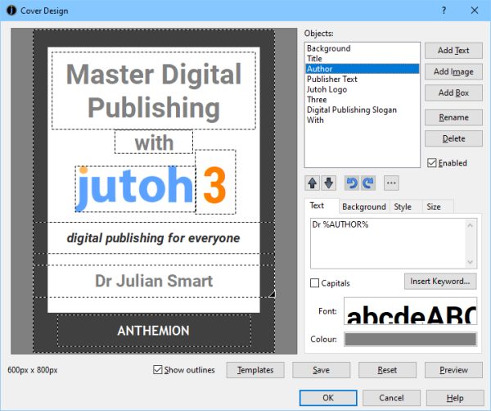The height and width of the screenshot is (411, 491).
Task: Select the jutoh logo on cover canvas
Action: 135,189
